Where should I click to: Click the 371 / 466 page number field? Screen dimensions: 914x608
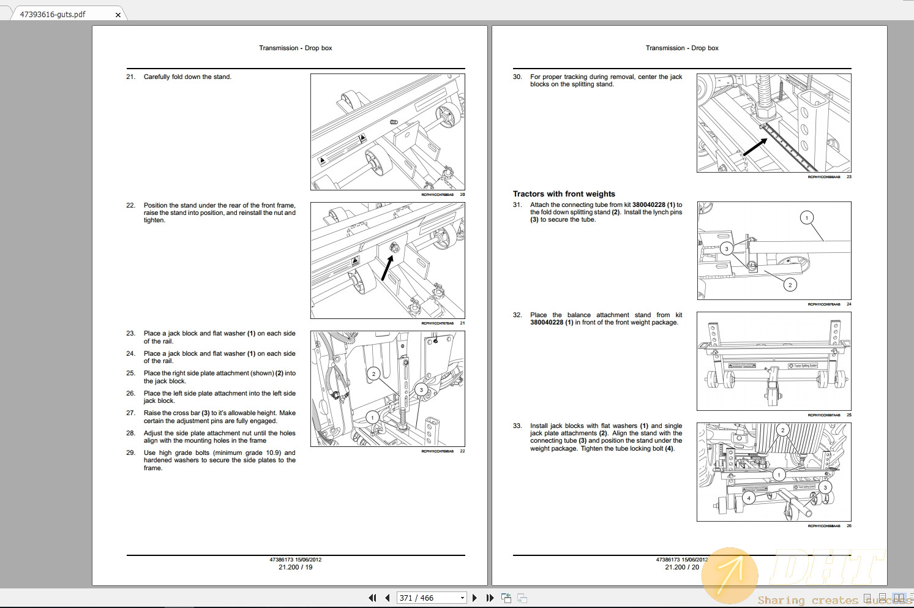pyautogui.click(x=427, y=598)
